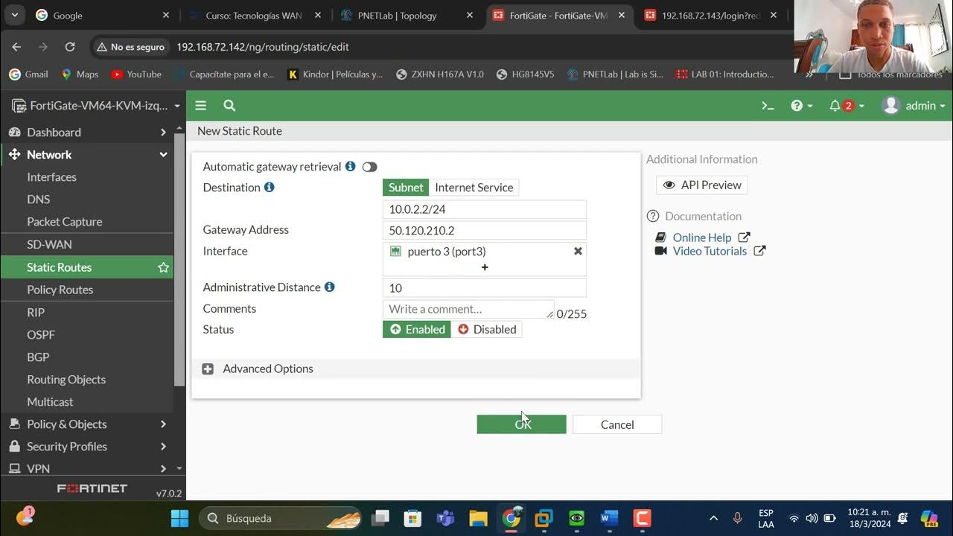Open Packet Capture page
Viewport: 953px width, 536px height.
pyautogui.click(x=65, y=222)
